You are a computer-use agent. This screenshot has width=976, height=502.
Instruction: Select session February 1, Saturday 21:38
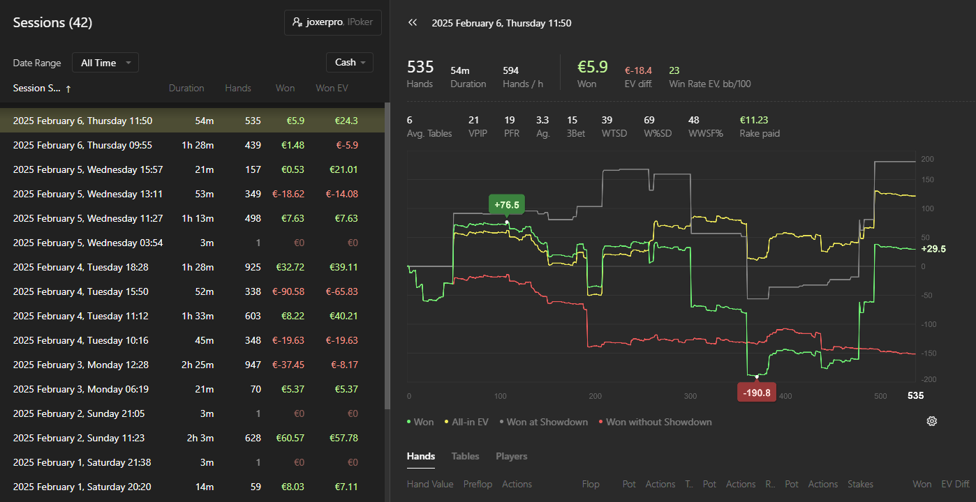[192, 462]
